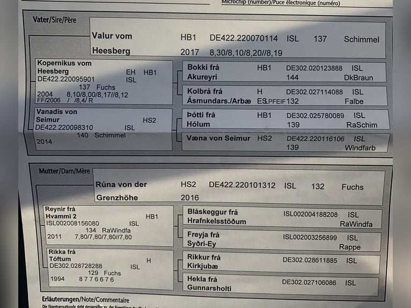Click the Mutter/Dam/Mère section heading
411x308 pixels.
click(x=64, y=171)
